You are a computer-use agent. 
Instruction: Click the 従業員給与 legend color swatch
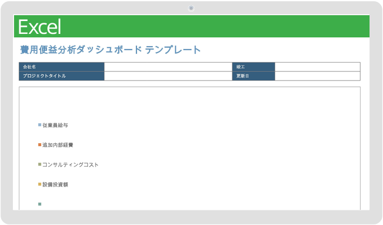(40, 125)
